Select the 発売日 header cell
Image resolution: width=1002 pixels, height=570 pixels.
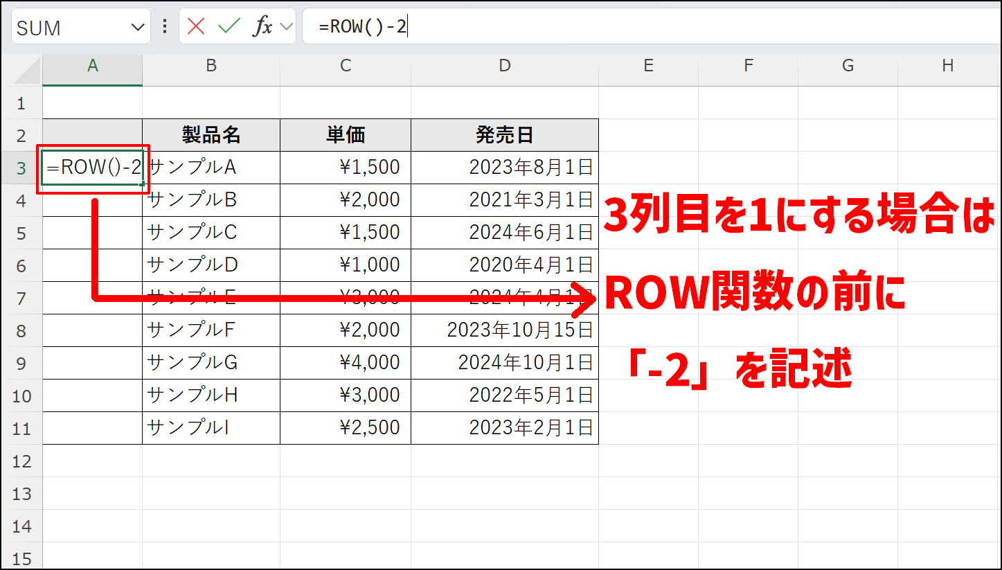pos(504,134)
